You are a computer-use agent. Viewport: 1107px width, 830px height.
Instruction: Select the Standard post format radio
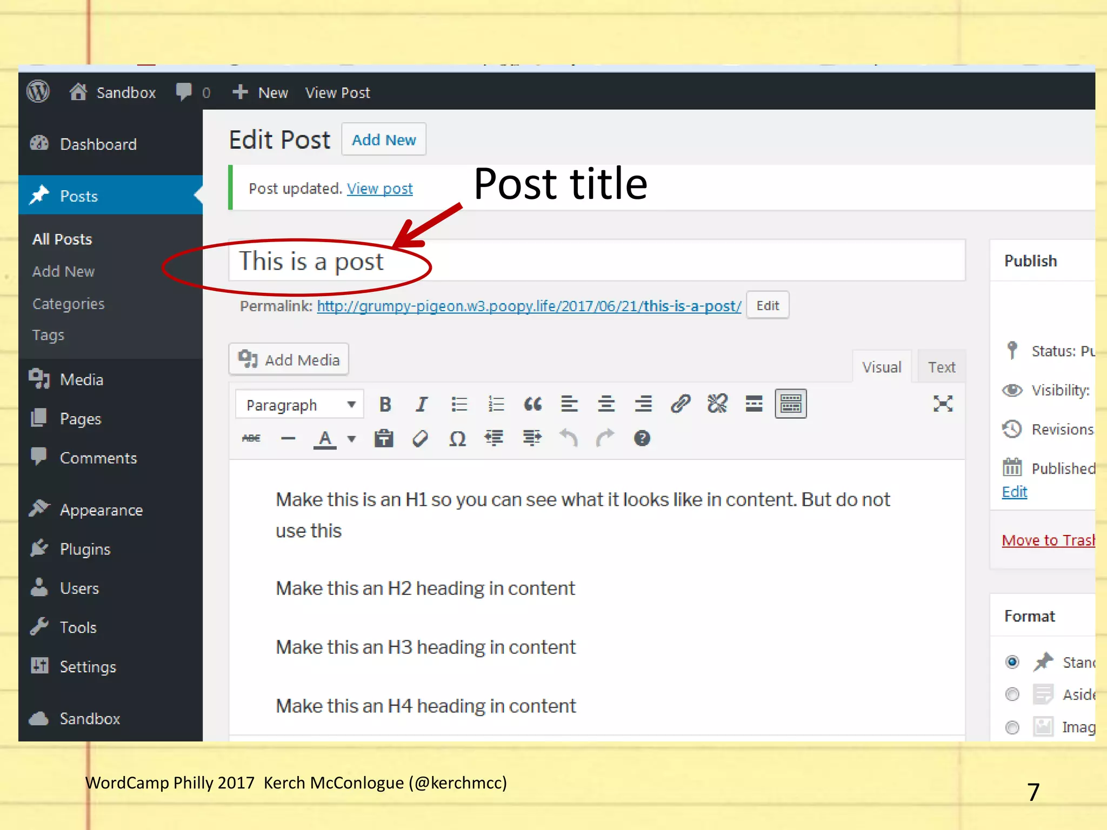pos(1012,662)
